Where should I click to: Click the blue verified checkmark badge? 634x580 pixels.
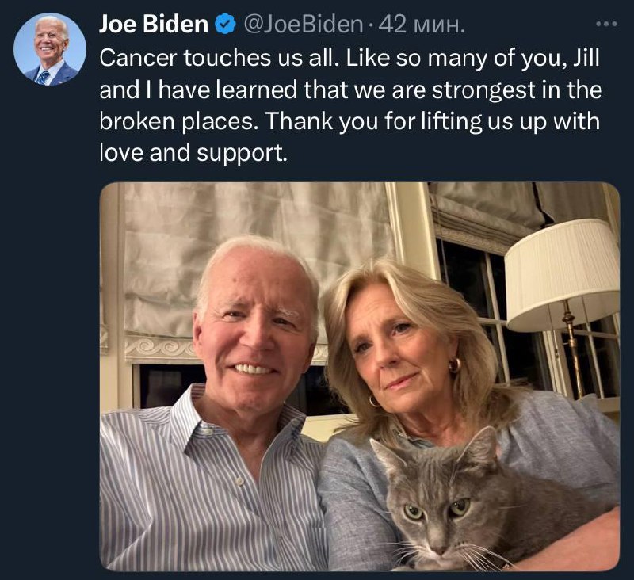(x=224, y=26)
